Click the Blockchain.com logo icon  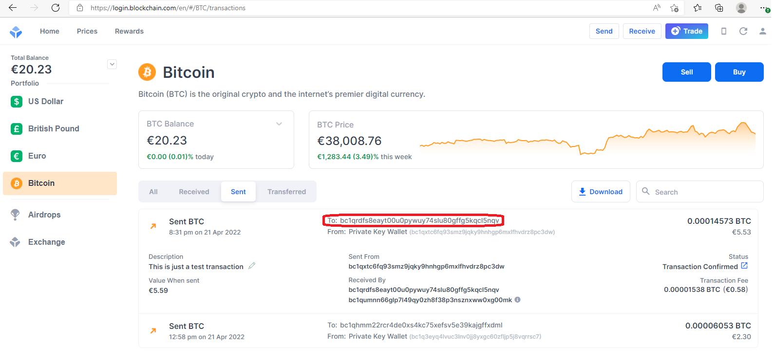tap(16, 32)
